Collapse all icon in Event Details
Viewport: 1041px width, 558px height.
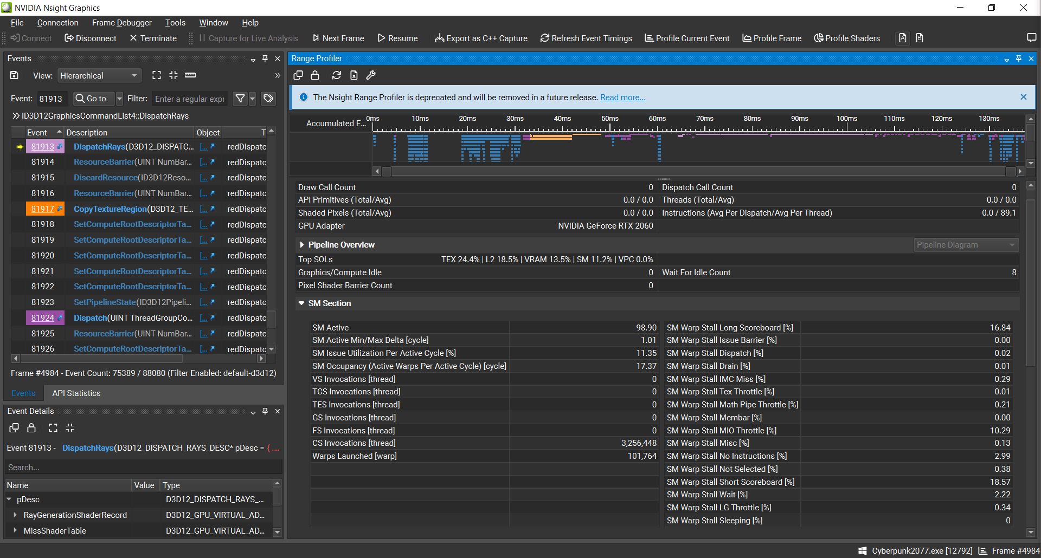click(x=70, y=428)
